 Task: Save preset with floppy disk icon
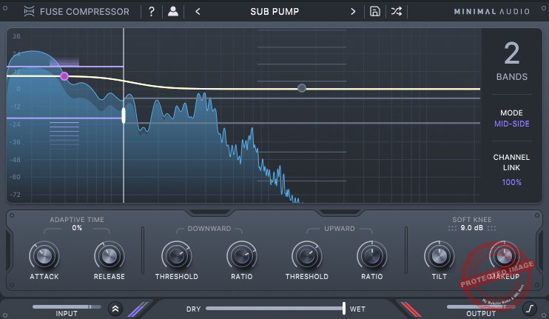point(374,12)
